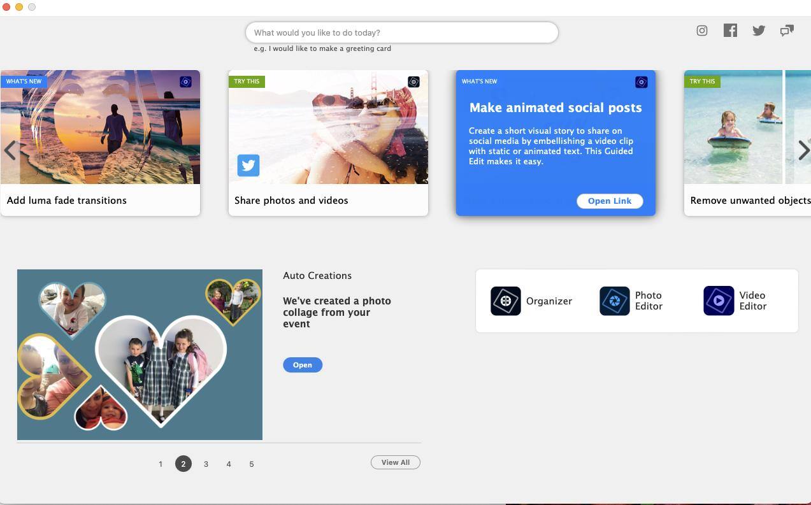Open the Instagram icon link
Screen dimensions: 811x505
click(701, 31)
